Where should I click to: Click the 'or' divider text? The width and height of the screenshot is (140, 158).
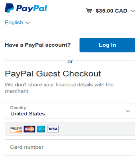(x=70, y=62)
